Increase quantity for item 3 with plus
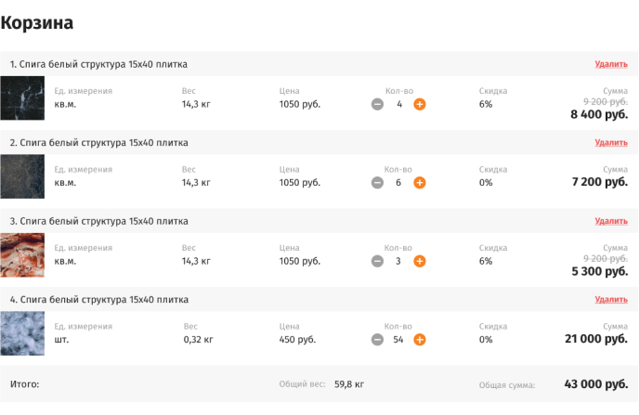Viewport: 639px width, 415px height. pos(420,261)
